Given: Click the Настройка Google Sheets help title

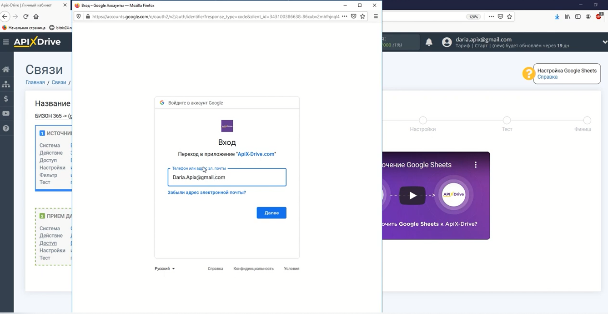Looking at the screenshot, I should [567, 71].
